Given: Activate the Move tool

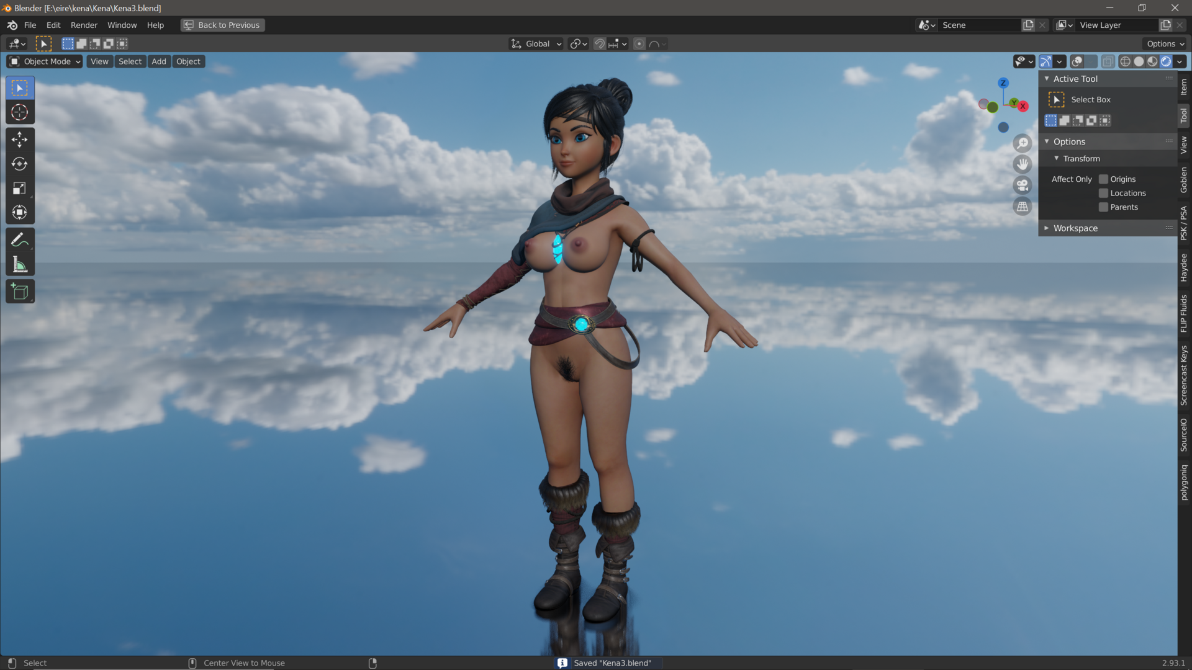Looking at the screenshot, I should 20,140.
